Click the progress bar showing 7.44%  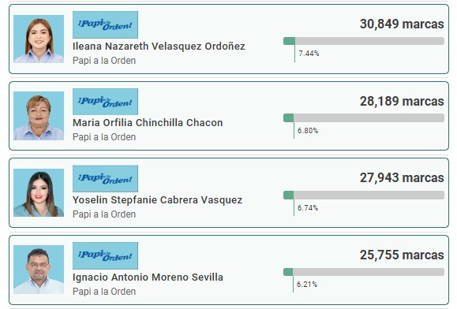click(364, 41)
